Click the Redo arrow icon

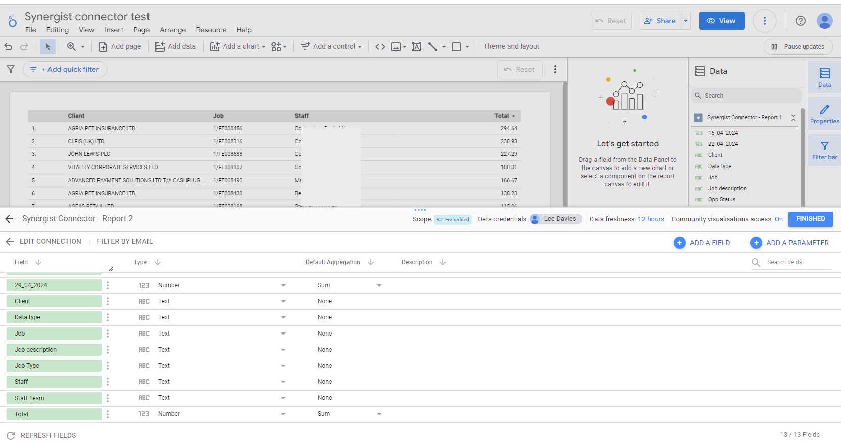coord(24,47)
